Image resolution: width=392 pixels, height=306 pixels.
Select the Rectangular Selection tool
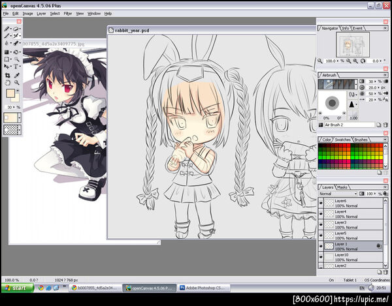pos(7,59)
